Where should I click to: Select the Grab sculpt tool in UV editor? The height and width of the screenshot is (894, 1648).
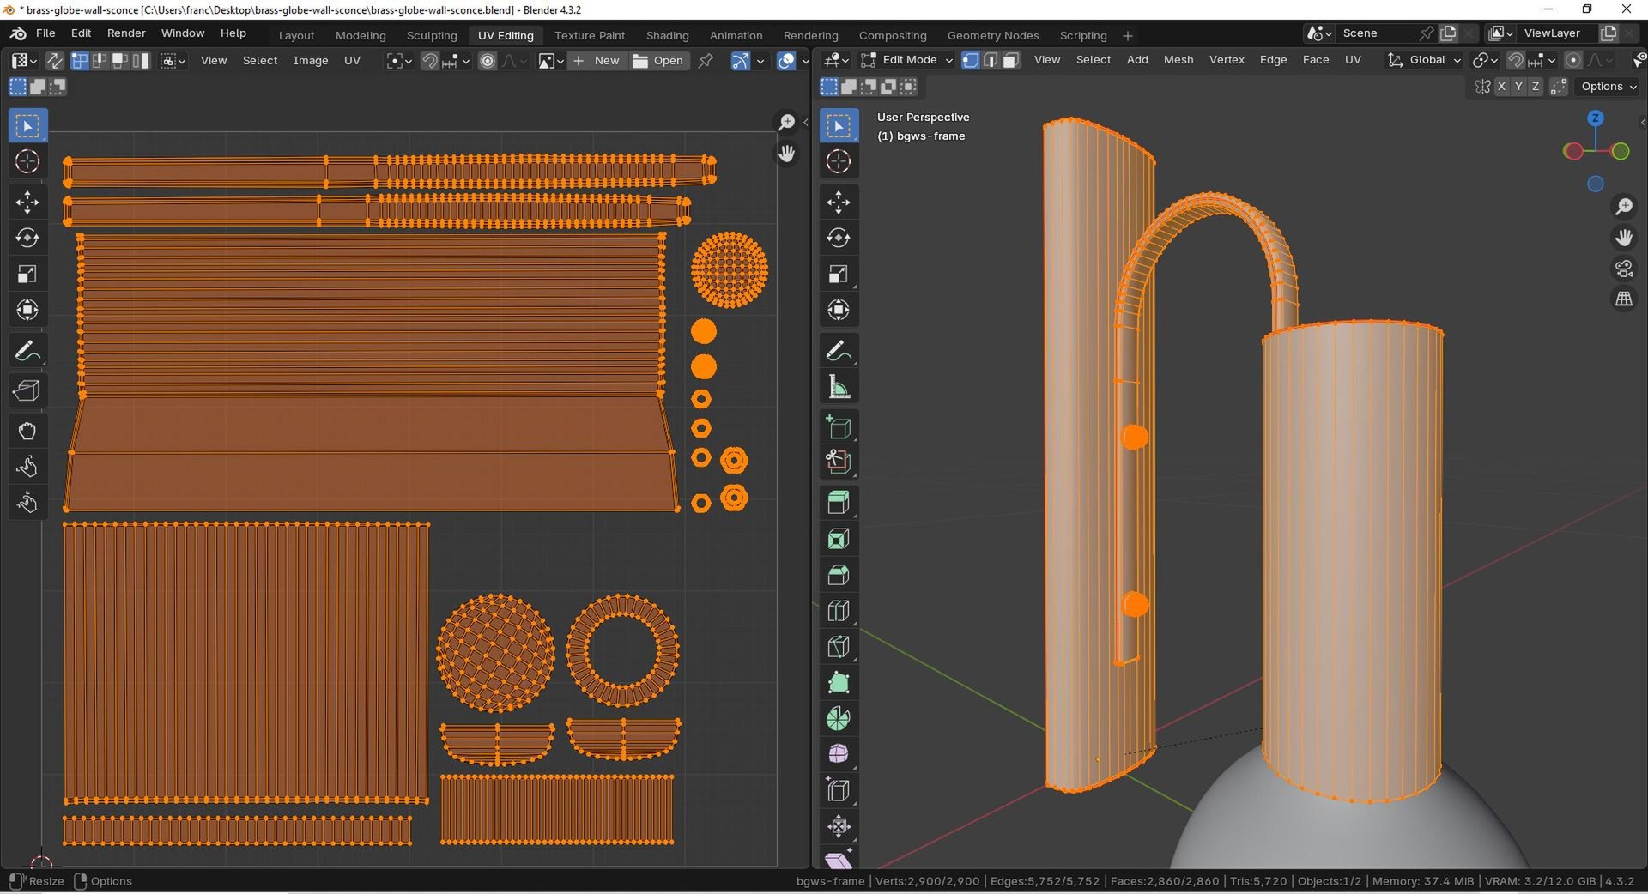point(27,431)
